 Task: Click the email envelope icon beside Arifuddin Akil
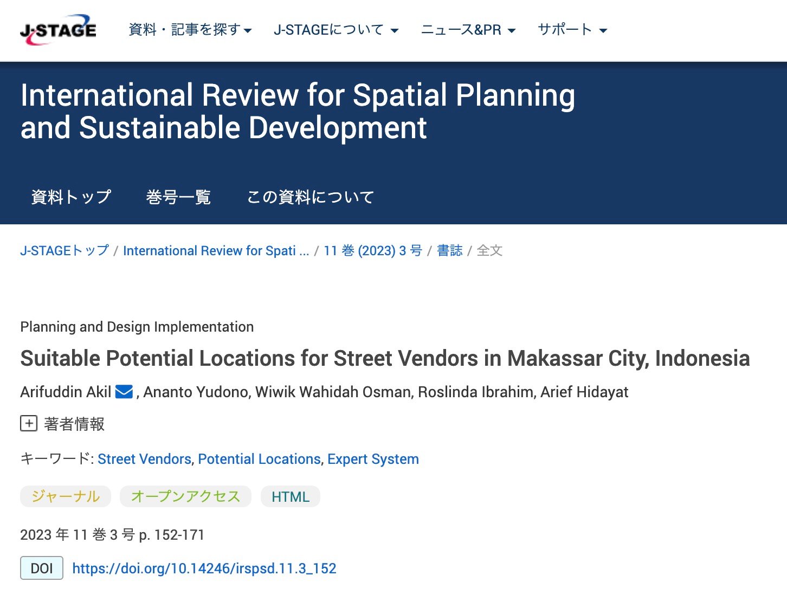click(124, 392)
